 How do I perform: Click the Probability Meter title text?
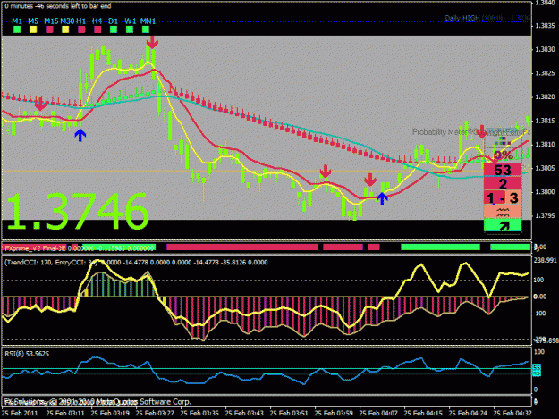471,131
